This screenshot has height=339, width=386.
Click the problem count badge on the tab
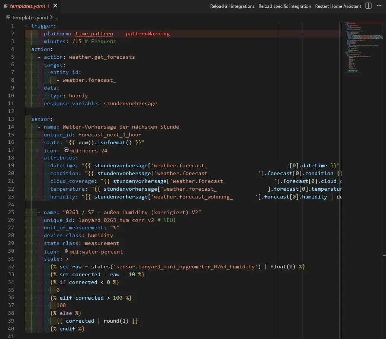click(48, 6)
